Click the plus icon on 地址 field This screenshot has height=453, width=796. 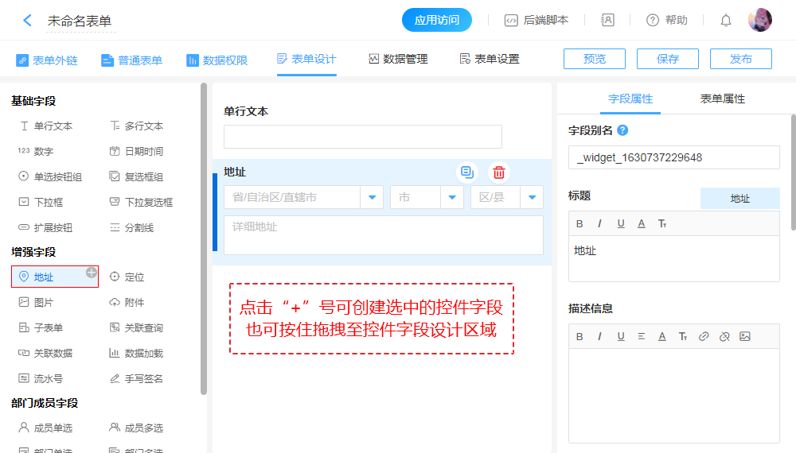[x=92, y=272]
